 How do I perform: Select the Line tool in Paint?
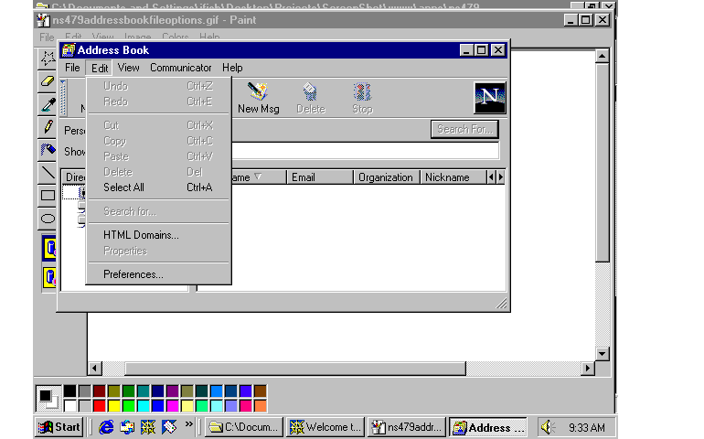click(x=48, y=173)
